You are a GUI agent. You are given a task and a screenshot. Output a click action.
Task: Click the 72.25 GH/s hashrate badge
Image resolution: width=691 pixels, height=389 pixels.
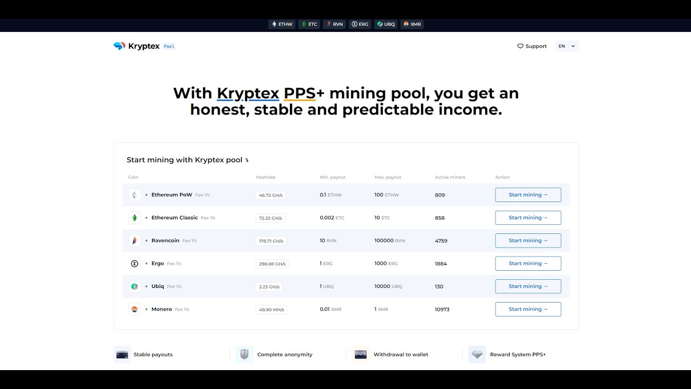pyautogui.click(x=270, y=218)
